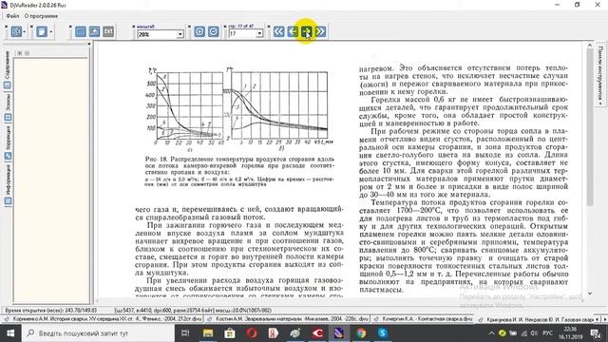Open Task View on the taskbar
608x342 pixels.
pos(185,333)
